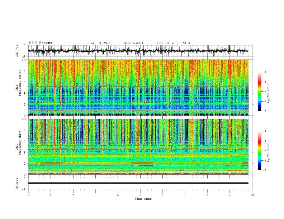Click time axis tick label '7'
284x219 pixels.
click(185, 195)
